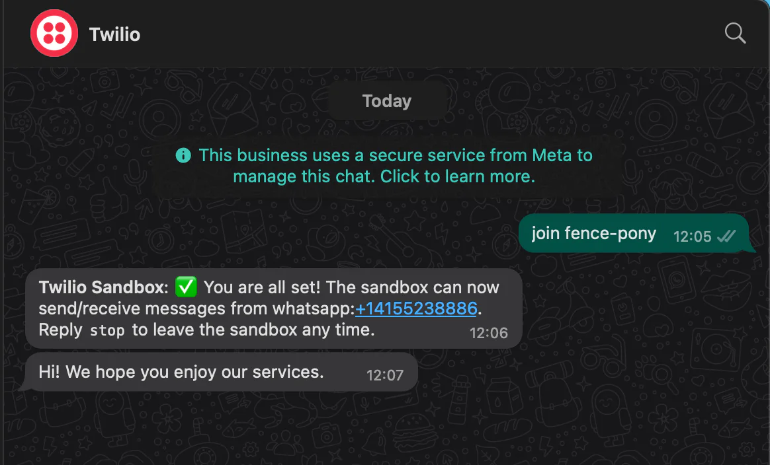Click the +14155238886 phone number link
The width and height of the screenshot is (770, 465).
tap(416, 308)
